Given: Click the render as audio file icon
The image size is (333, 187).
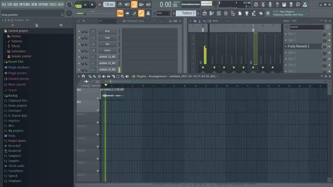Looking at the screenshot, I should (x=291, y=4).
